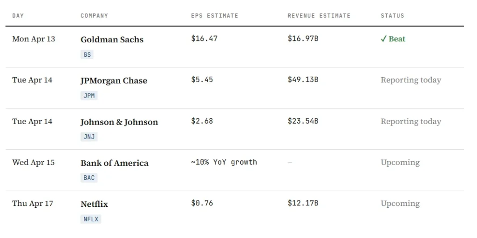Open the Goldman Sachs company name
The height and width of the screenshot is (238, 477).
[112, 40]
